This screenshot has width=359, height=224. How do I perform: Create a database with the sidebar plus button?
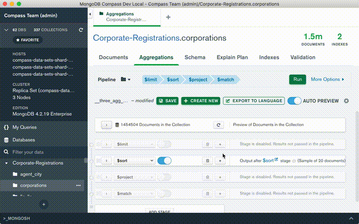[x=44, y=204]
